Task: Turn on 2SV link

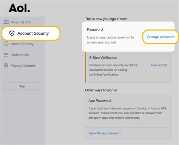Action: 159,65
